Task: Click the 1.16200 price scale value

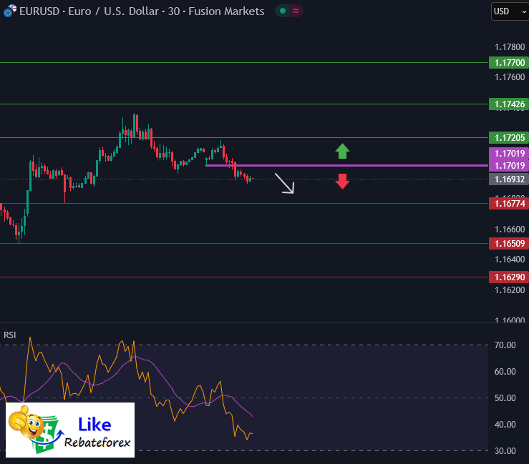Action: 510,290
